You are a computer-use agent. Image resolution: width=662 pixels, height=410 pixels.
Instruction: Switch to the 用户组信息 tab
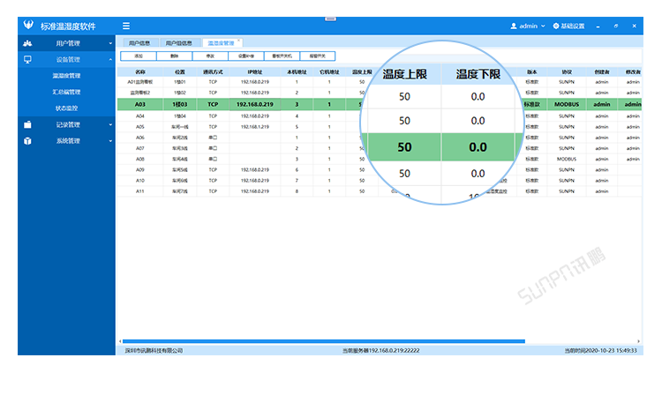tap(177, 42)
